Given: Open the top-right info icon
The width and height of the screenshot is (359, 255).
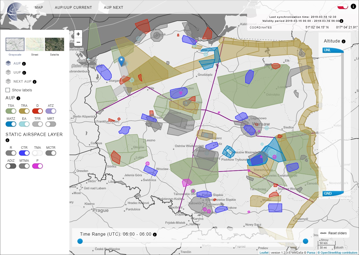Looking at the screenshot, I should [353, 6].
